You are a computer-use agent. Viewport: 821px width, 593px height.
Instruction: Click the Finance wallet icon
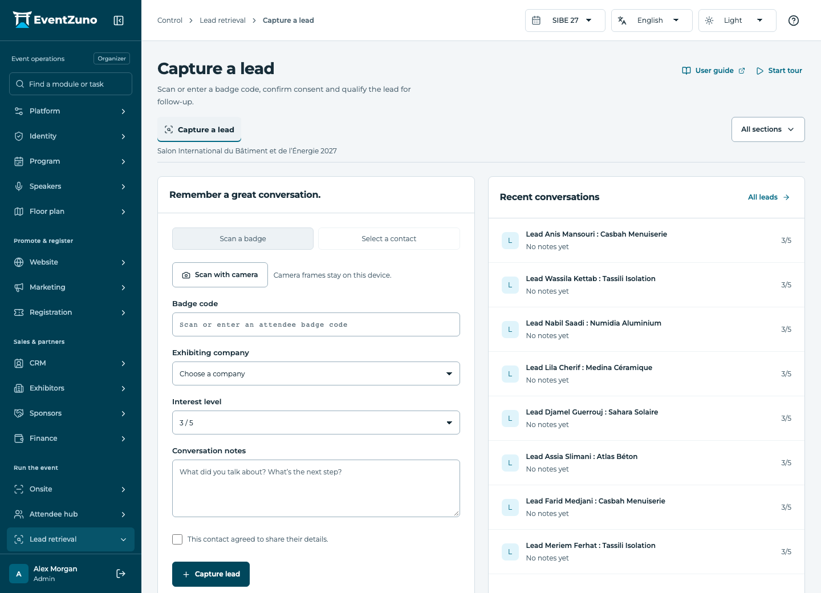tap(19, 438)
